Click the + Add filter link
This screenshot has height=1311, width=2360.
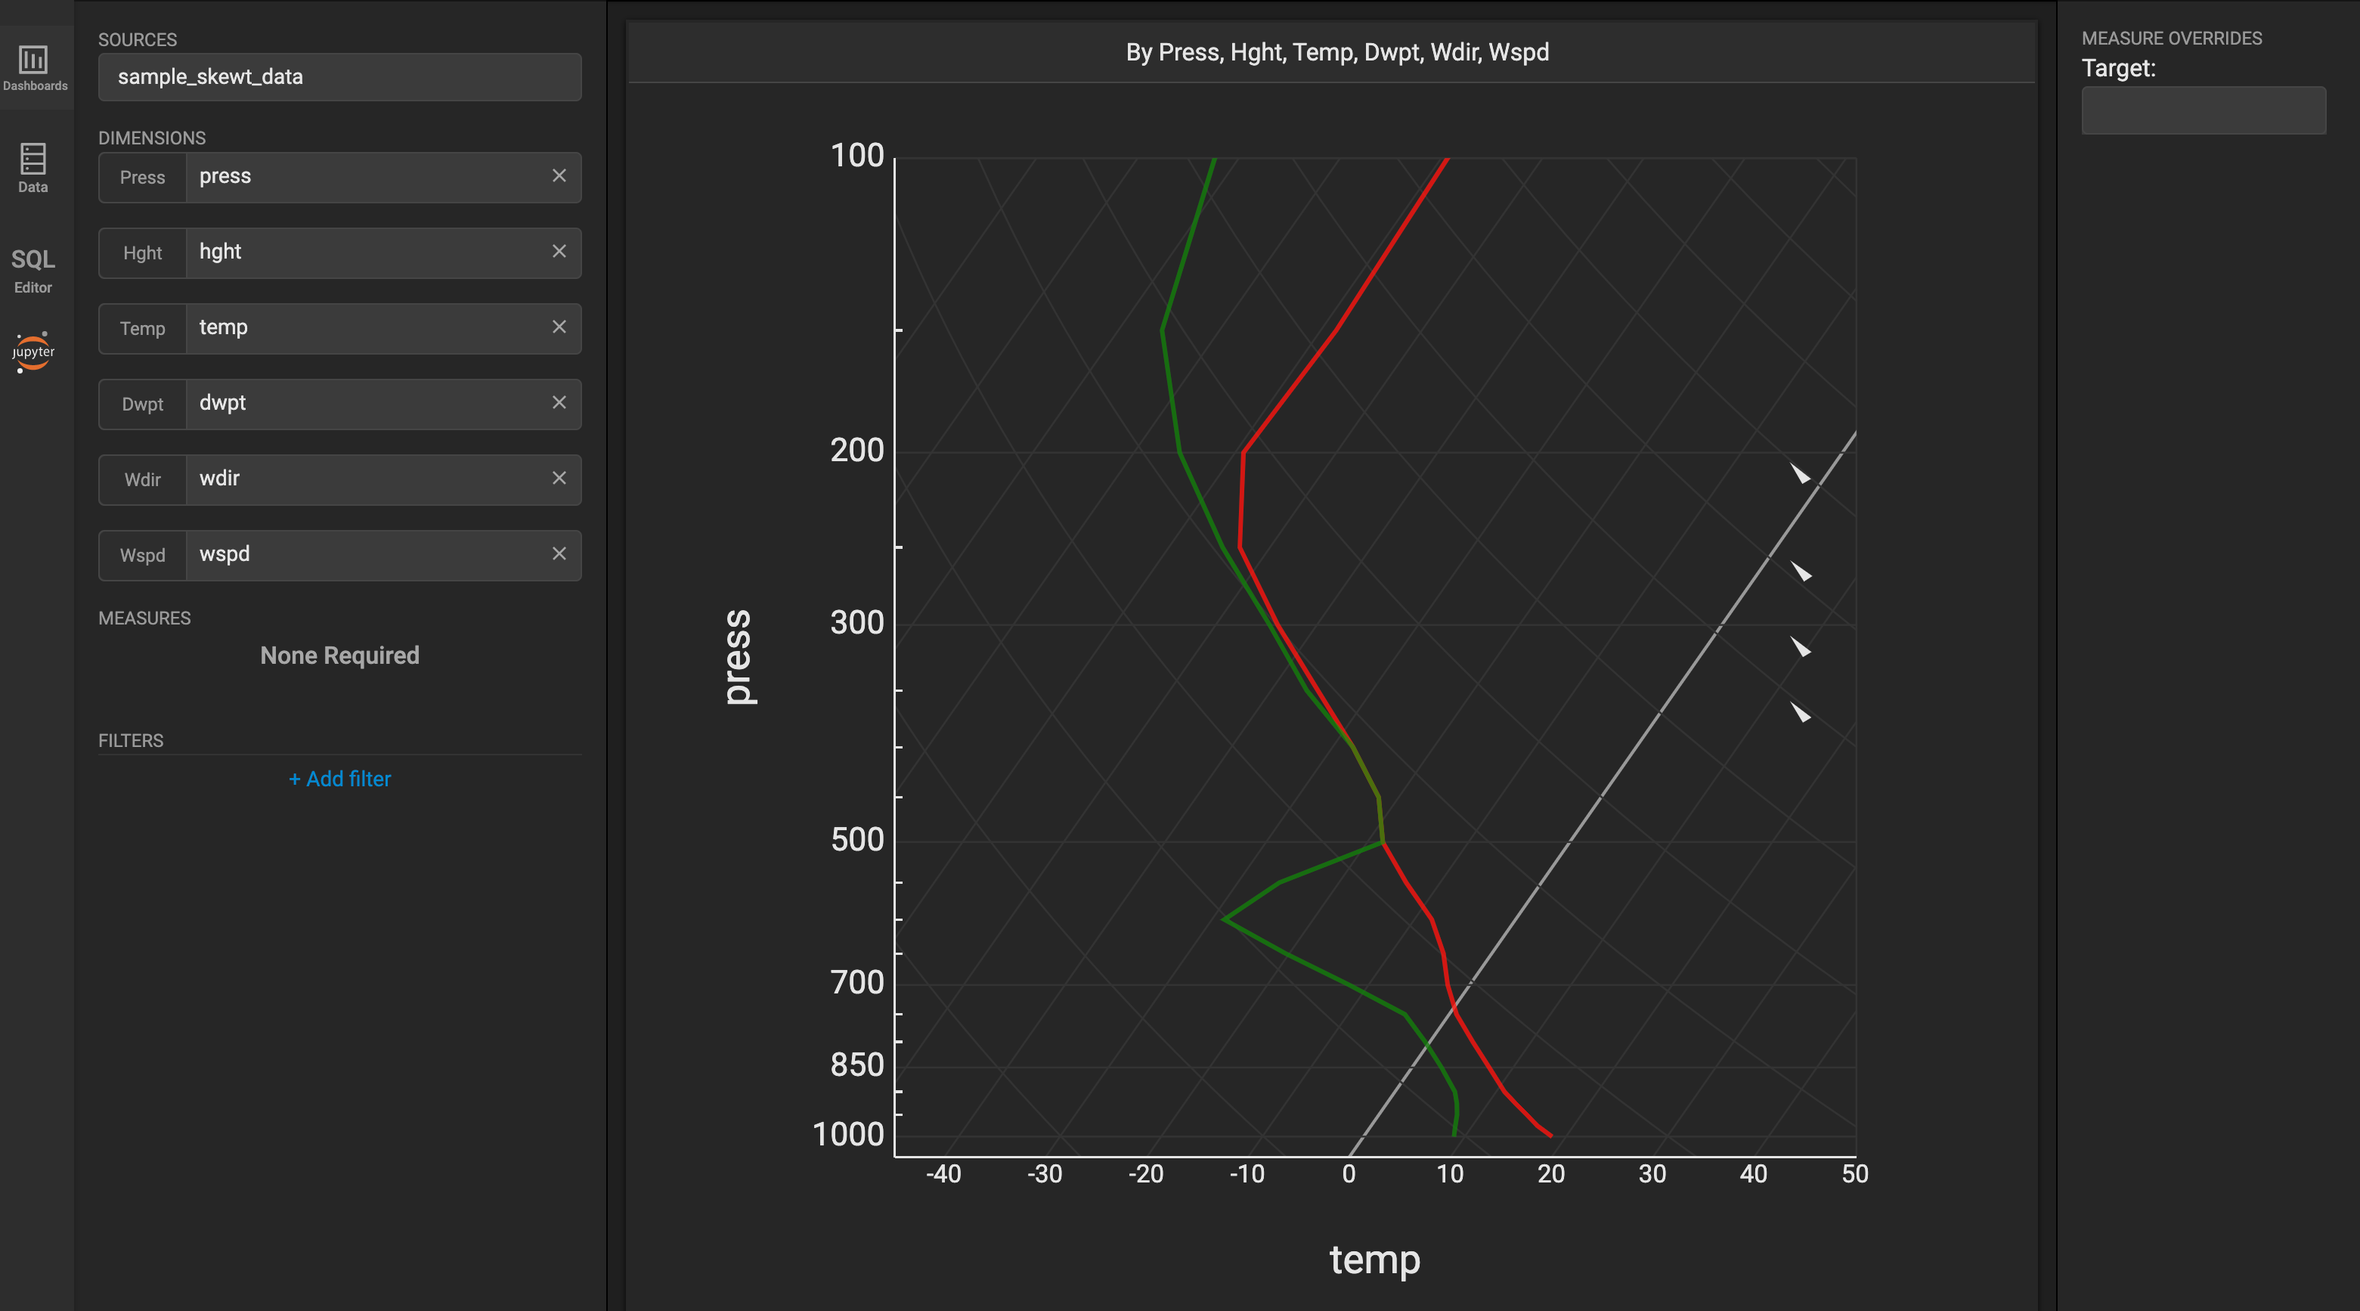(339, 779)
